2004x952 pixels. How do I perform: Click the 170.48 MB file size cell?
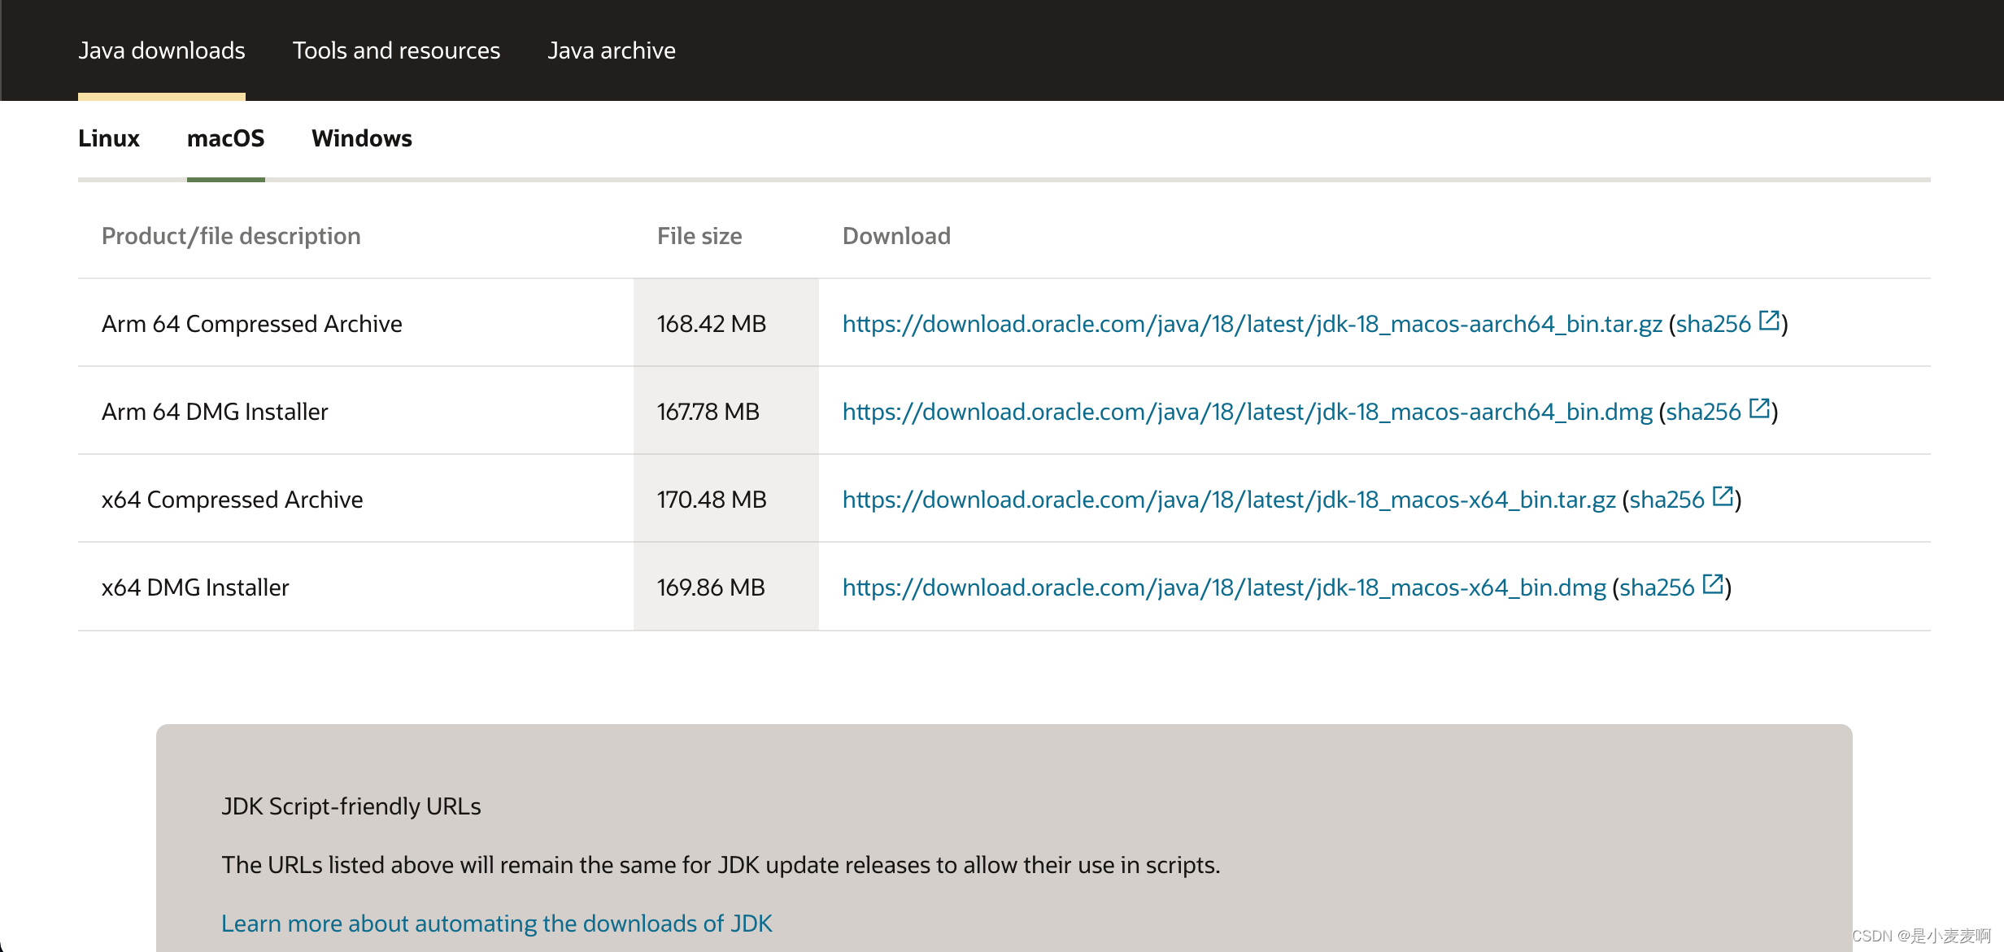coord(712,500)
